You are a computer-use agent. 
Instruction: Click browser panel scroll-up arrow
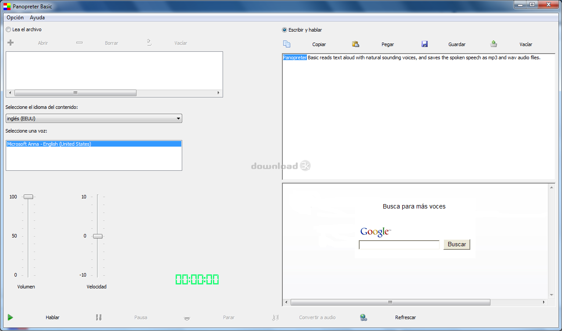551,187
